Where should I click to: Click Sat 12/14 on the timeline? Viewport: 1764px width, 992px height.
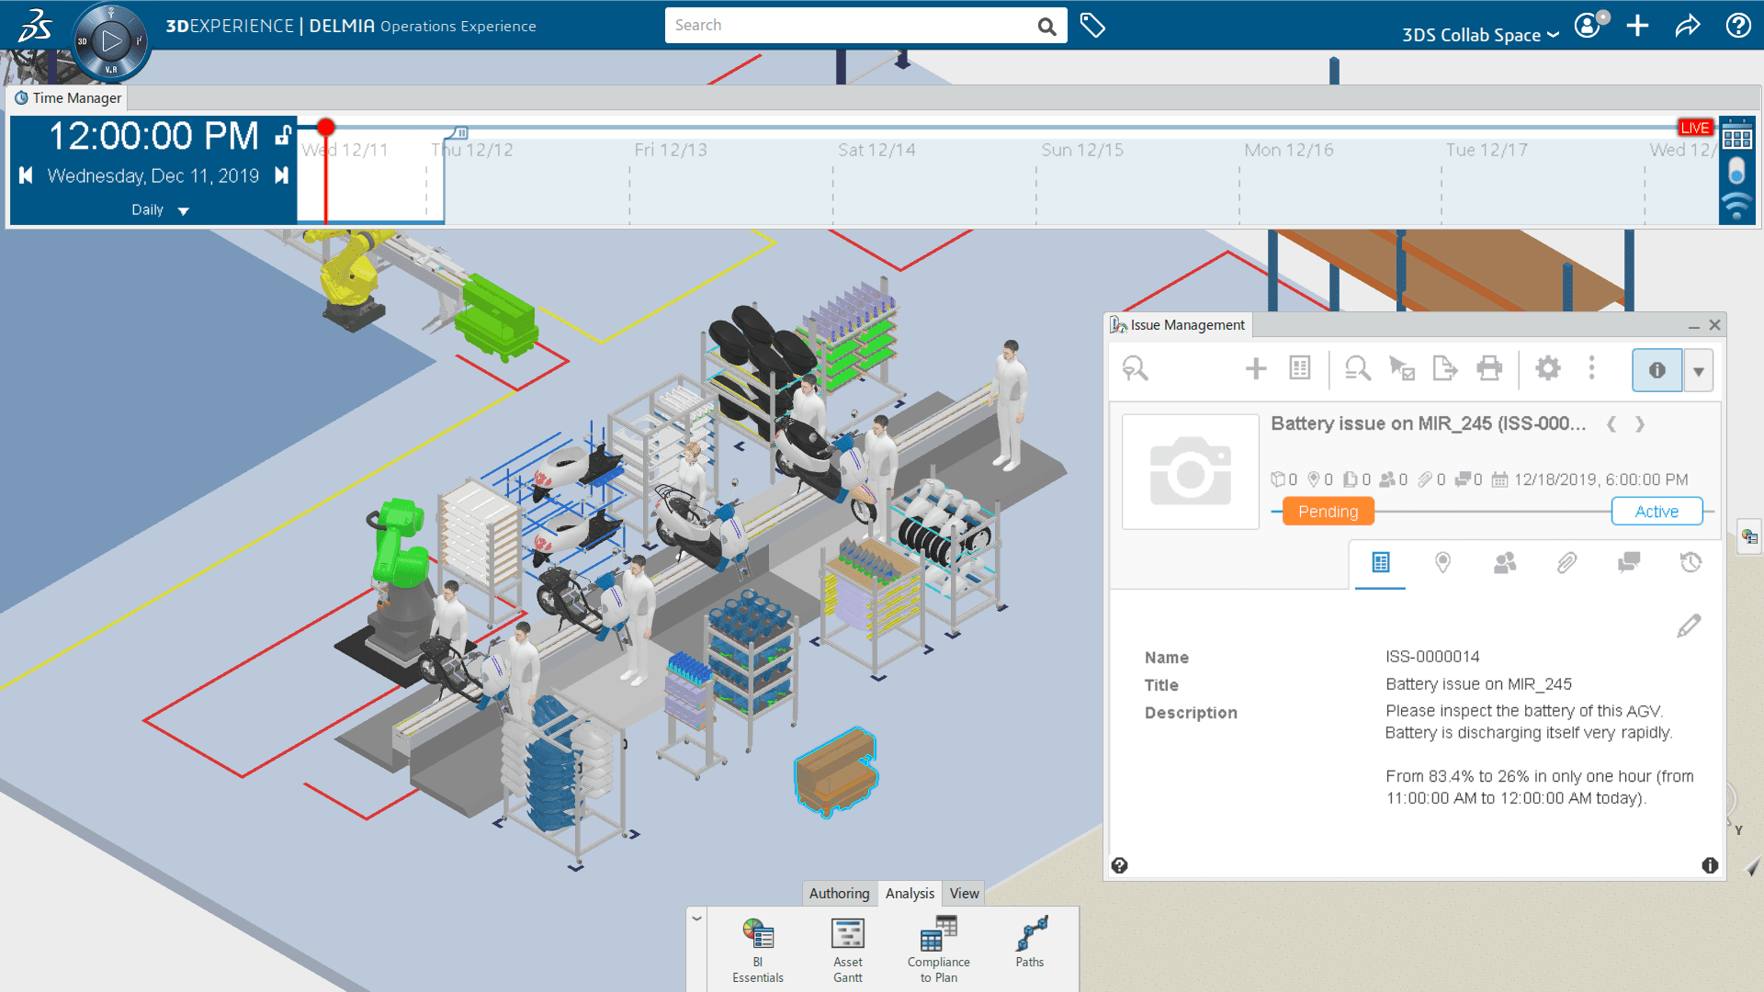[x=876, y=150]
